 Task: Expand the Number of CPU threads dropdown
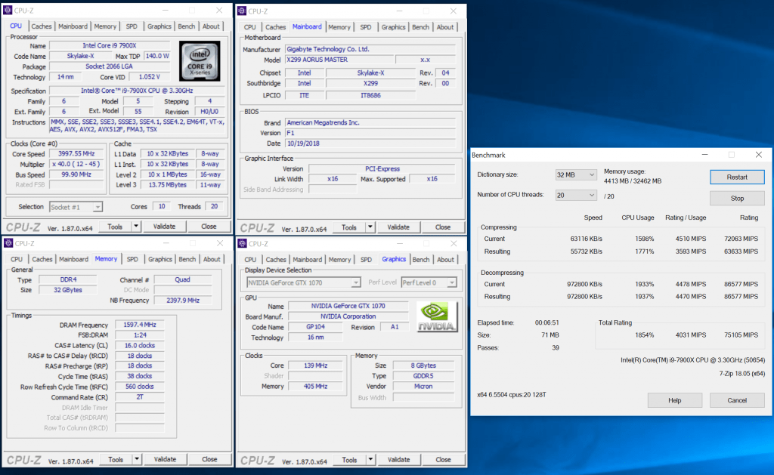pyautogui.click(x=576, y=196)
